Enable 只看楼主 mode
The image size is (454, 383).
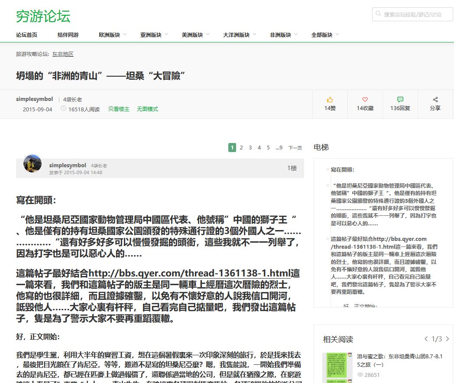pos(119,108)
